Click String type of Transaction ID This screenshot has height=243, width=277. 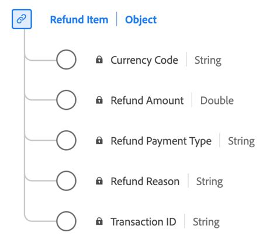206,222
